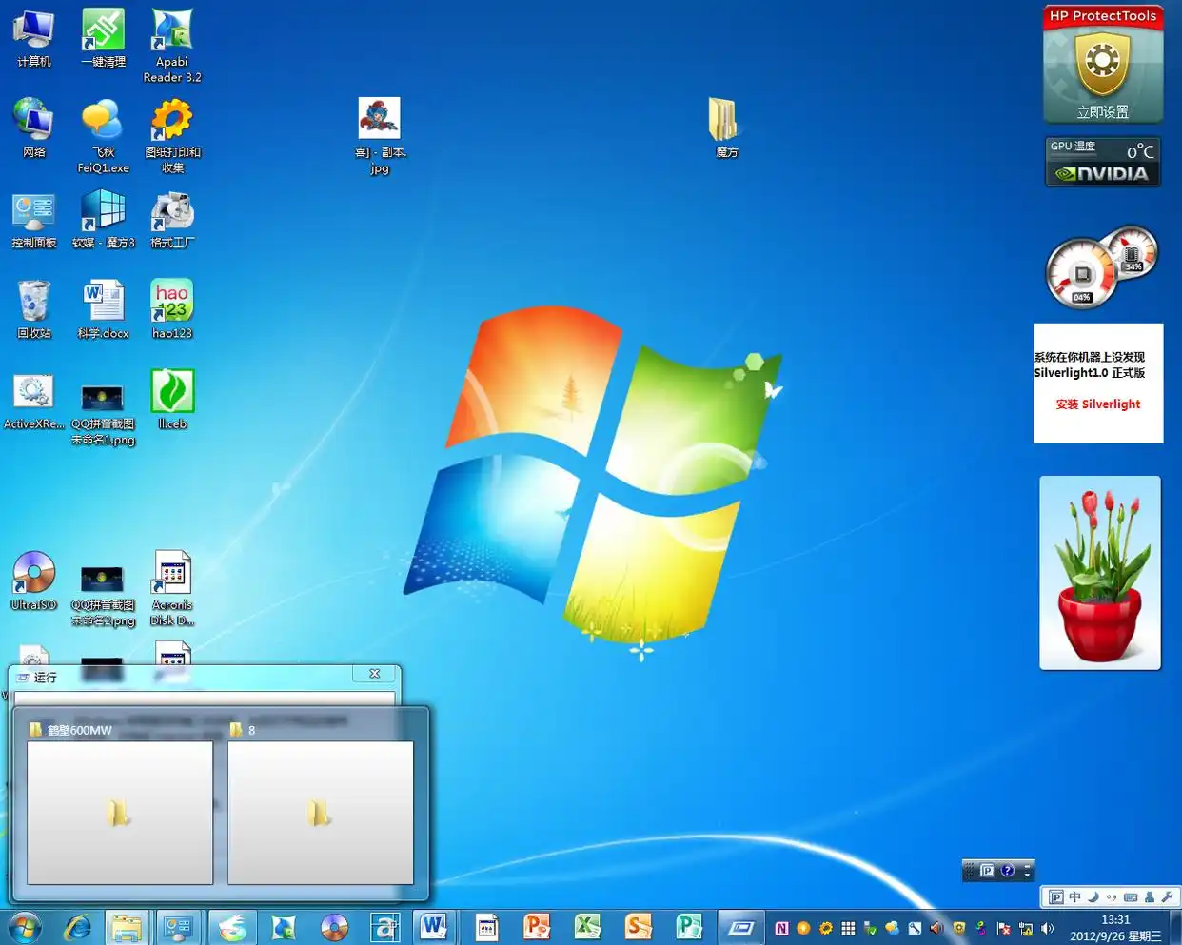Open the Windows Start menu
The width and height of the screenshot is (1182, 945).
[25, 926]
